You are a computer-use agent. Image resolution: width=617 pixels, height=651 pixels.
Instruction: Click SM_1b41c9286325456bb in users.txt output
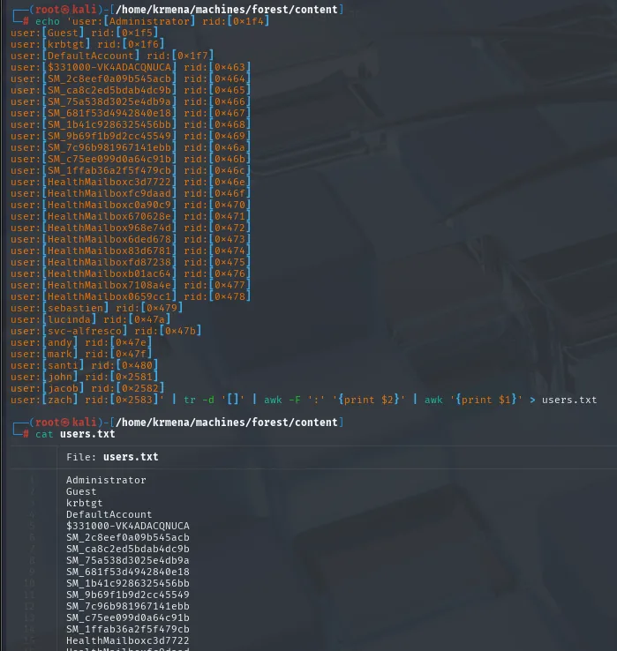[x=128, y=583]
